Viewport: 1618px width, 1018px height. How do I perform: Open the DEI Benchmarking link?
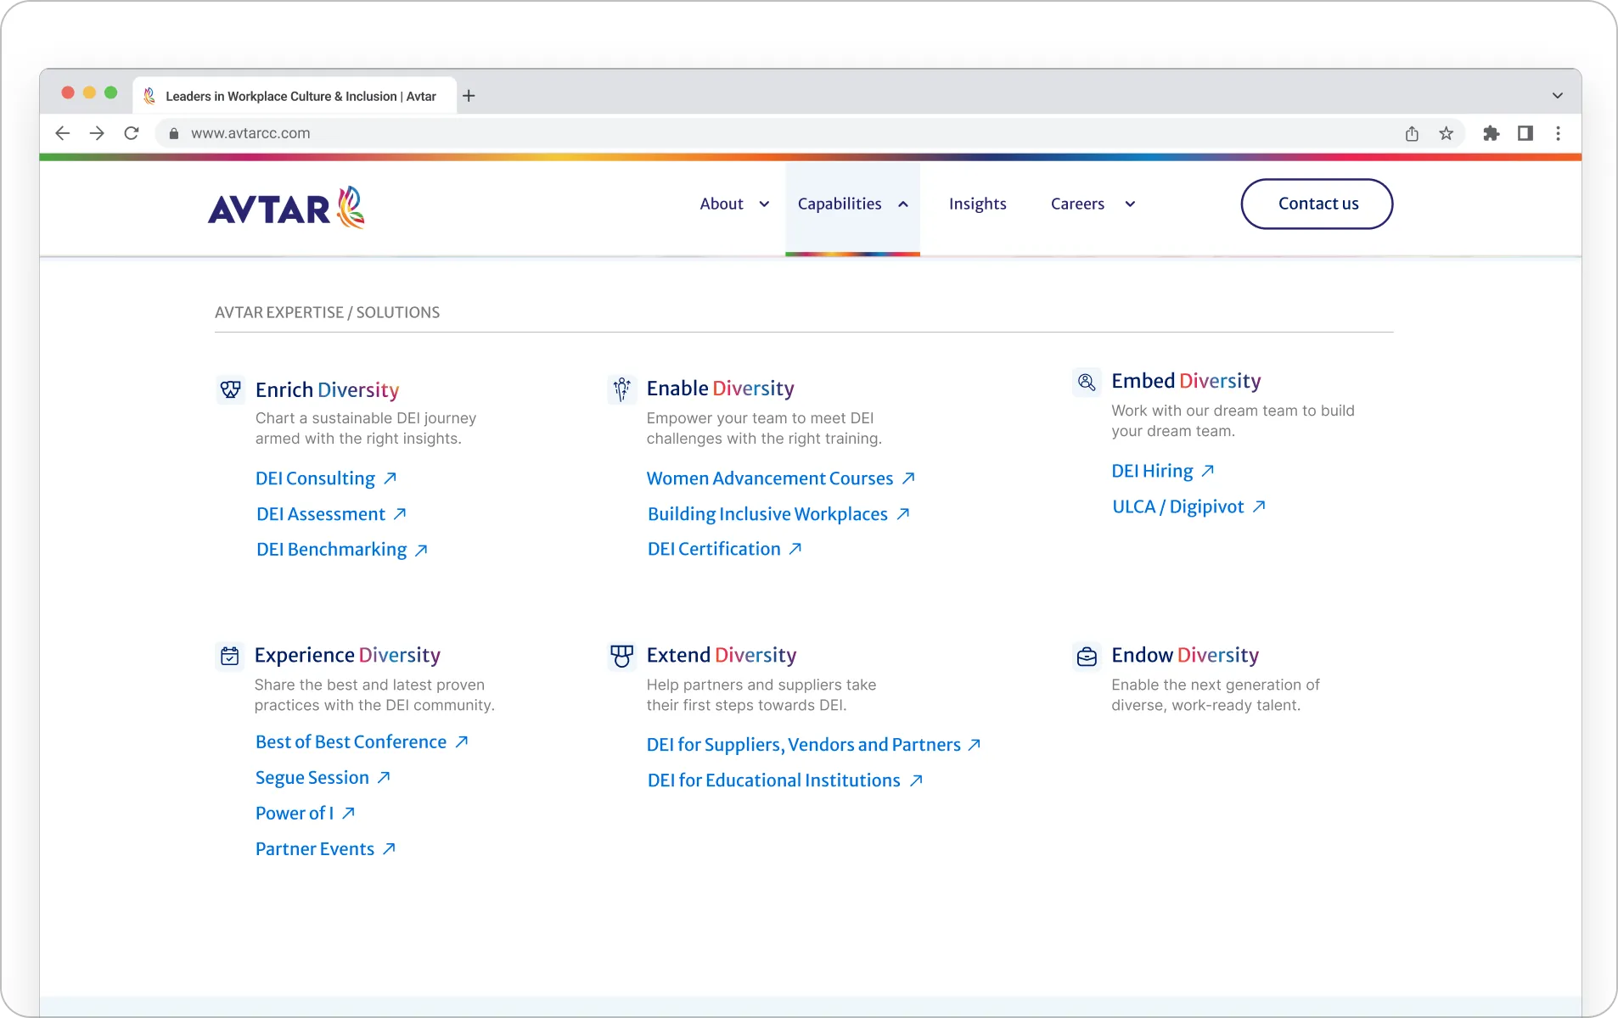pos(331,550)
